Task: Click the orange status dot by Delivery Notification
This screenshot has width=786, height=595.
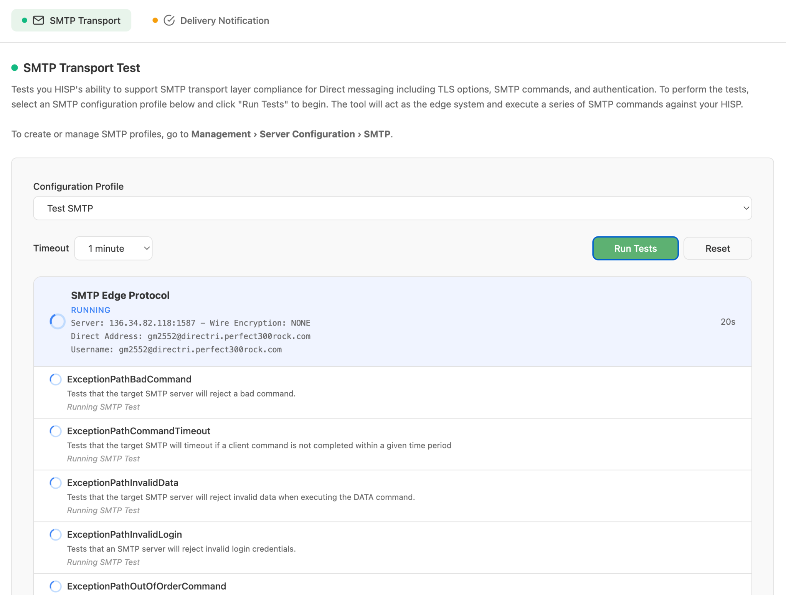Action: pos(155,20)
